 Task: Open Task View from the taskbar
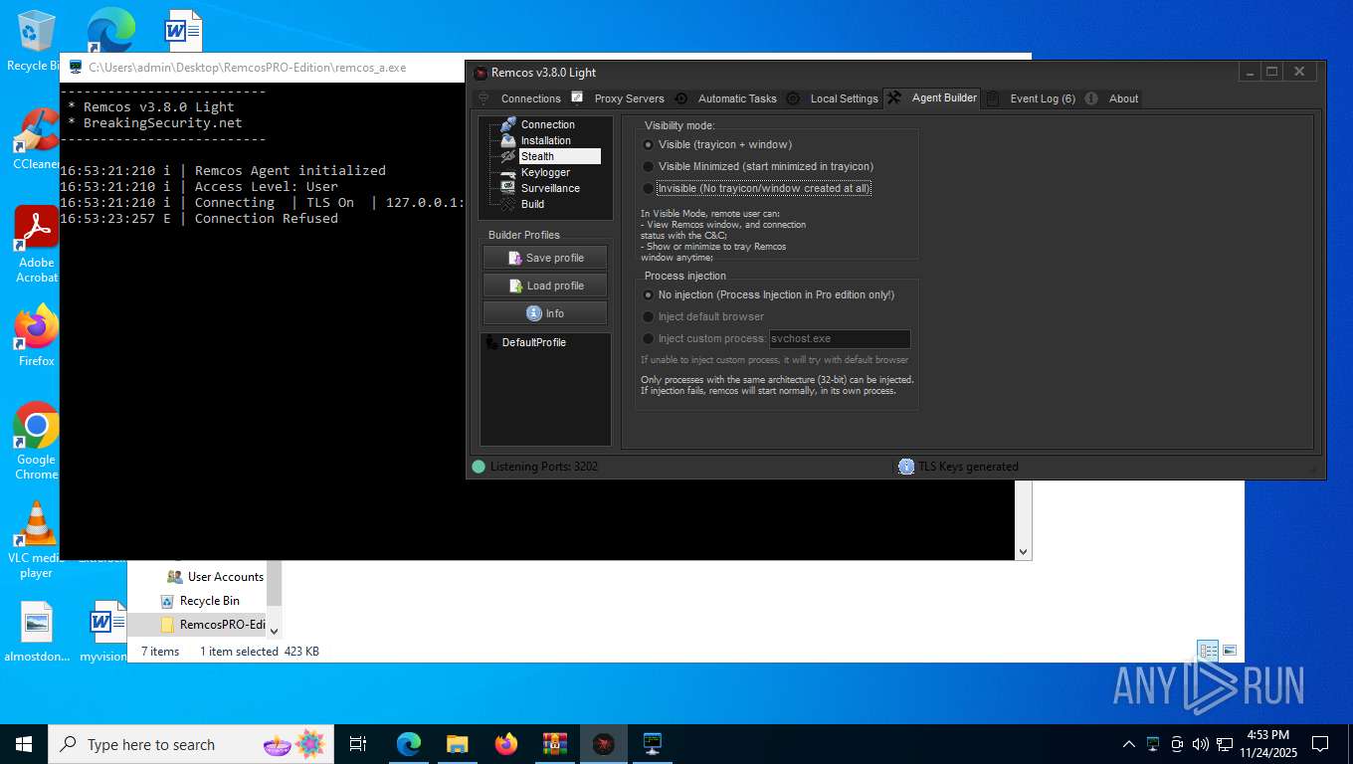tap(359, 744)
